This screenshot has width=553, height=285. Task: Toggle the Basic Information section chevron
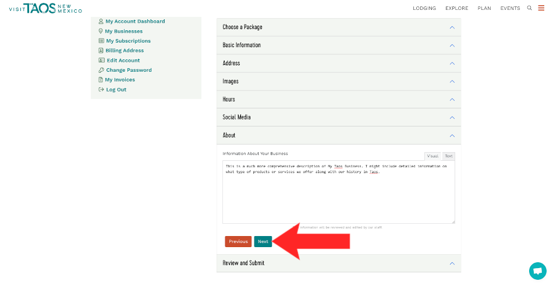click(x=452, y=45)
